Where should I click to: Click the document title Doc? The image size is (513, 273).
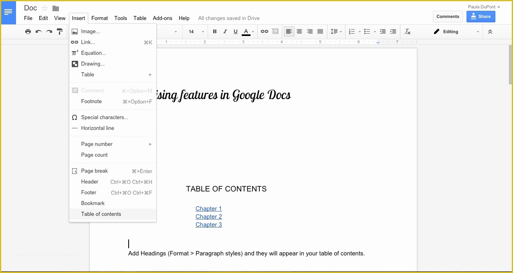point(30,8)
